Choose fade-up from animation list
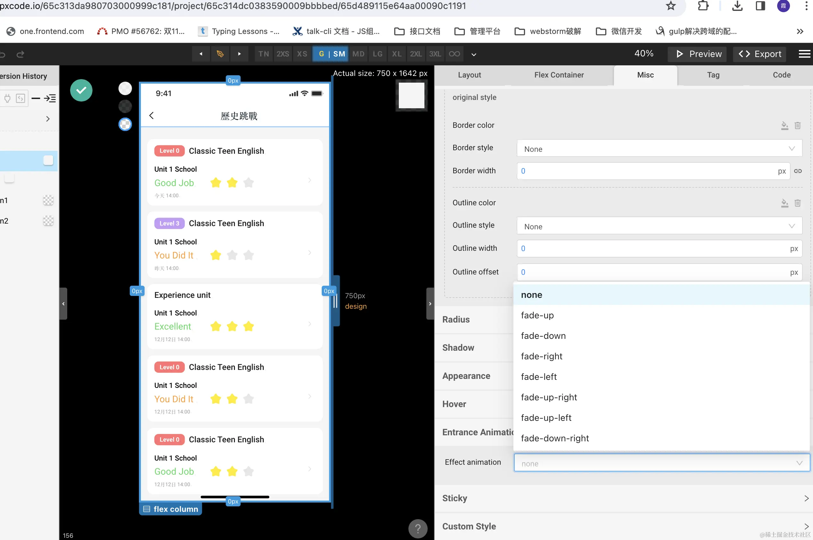The height and width of the screenshot is (540, 813). (537, 315)
